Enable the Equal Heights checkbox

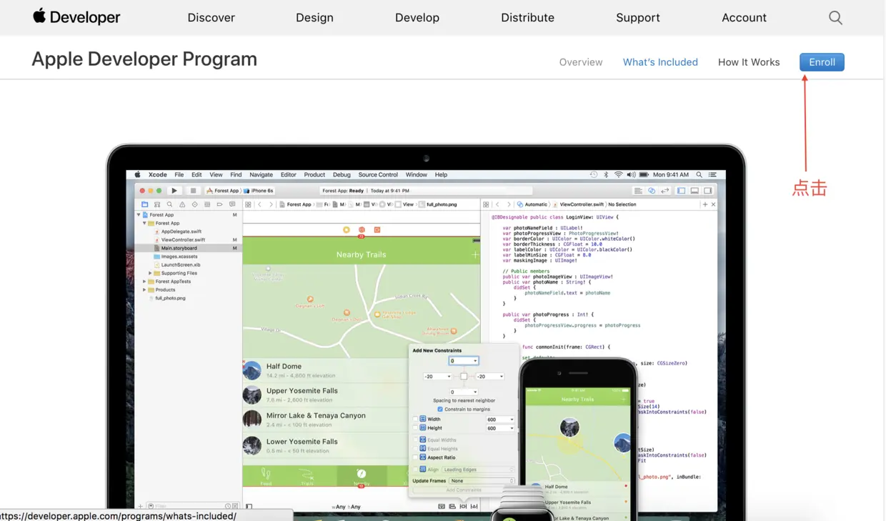coord(415,449)
